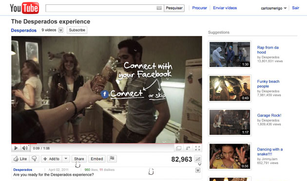Viewport: 307px width, 181px height.
Task: Click the video progress bar
Action: point(107,144)
